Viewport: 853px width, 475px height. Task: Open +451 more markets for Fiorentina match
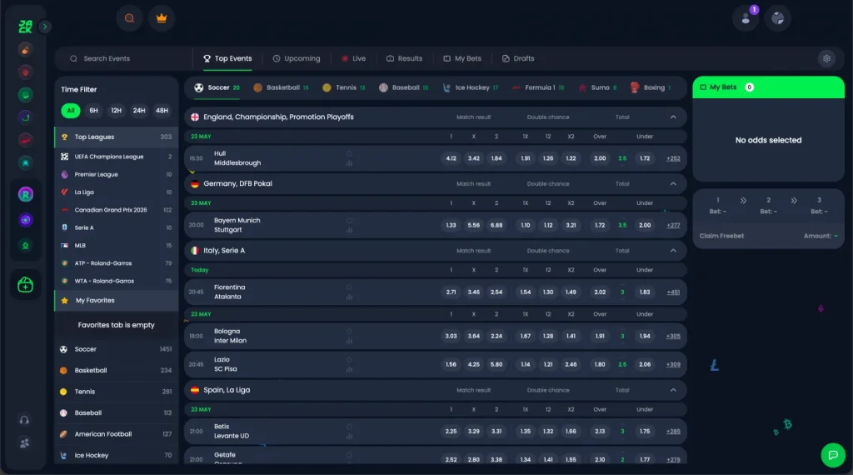point(673,292)
